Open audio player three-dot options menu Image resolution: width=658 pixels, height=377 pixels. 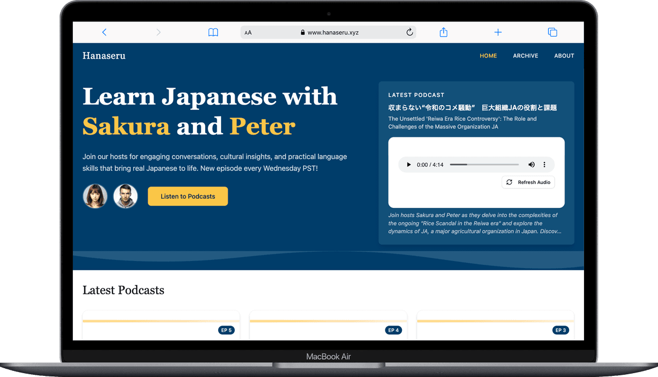(x=544, y=165)
